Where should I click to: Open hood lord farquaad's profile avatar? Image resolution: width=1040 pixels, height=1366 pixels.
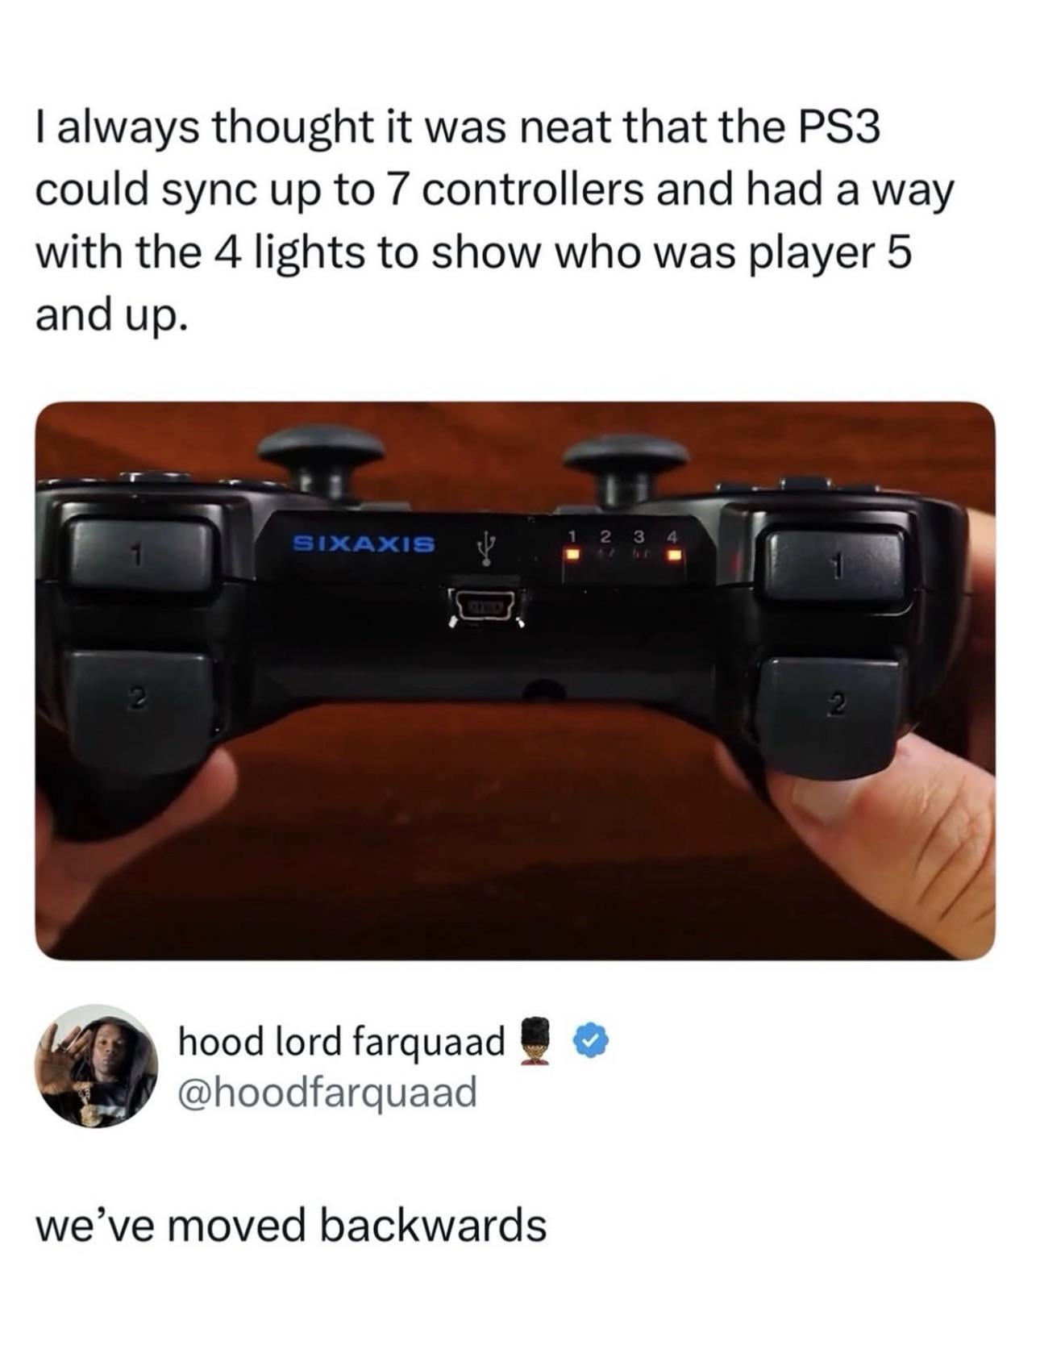(x=96, y=1065)
